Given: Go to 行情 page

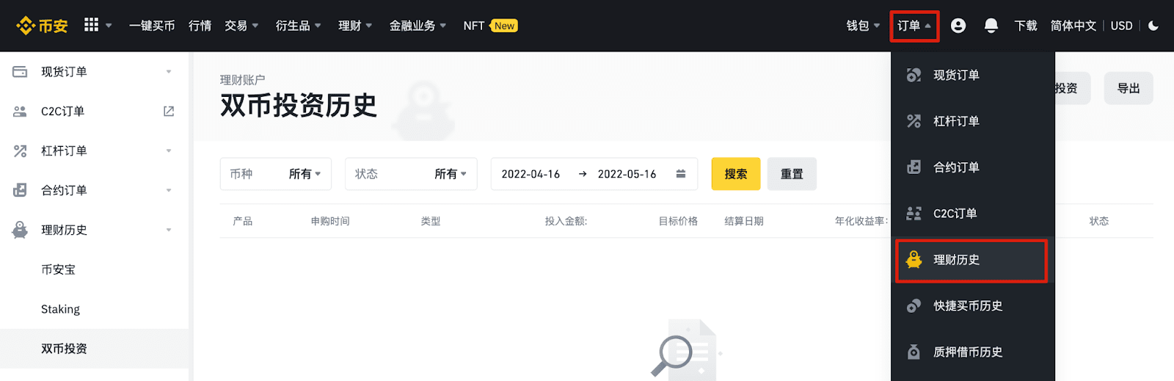Looking at the screenshot, I should click(200, 26).
